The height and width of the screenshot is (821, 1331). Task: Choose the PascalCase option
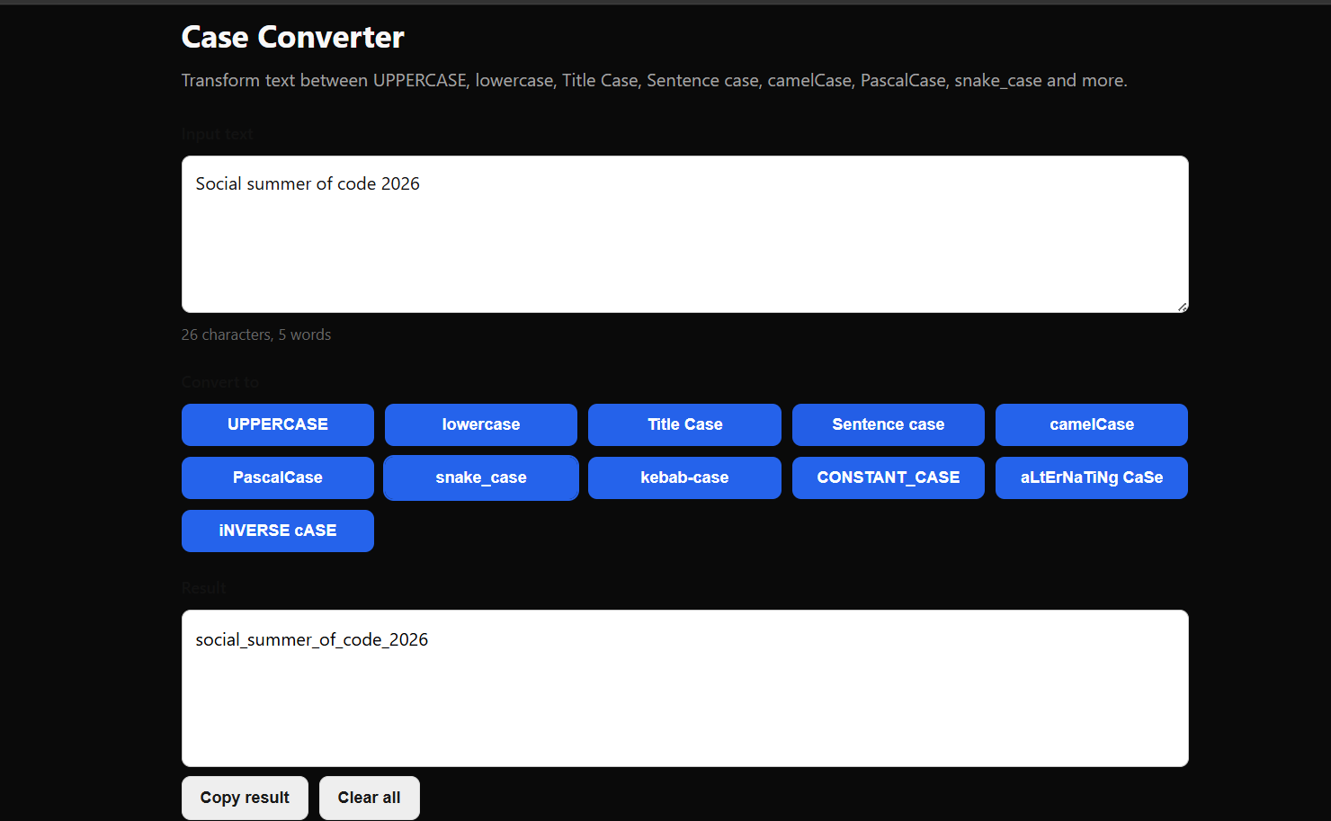click(x=277, y=477)
